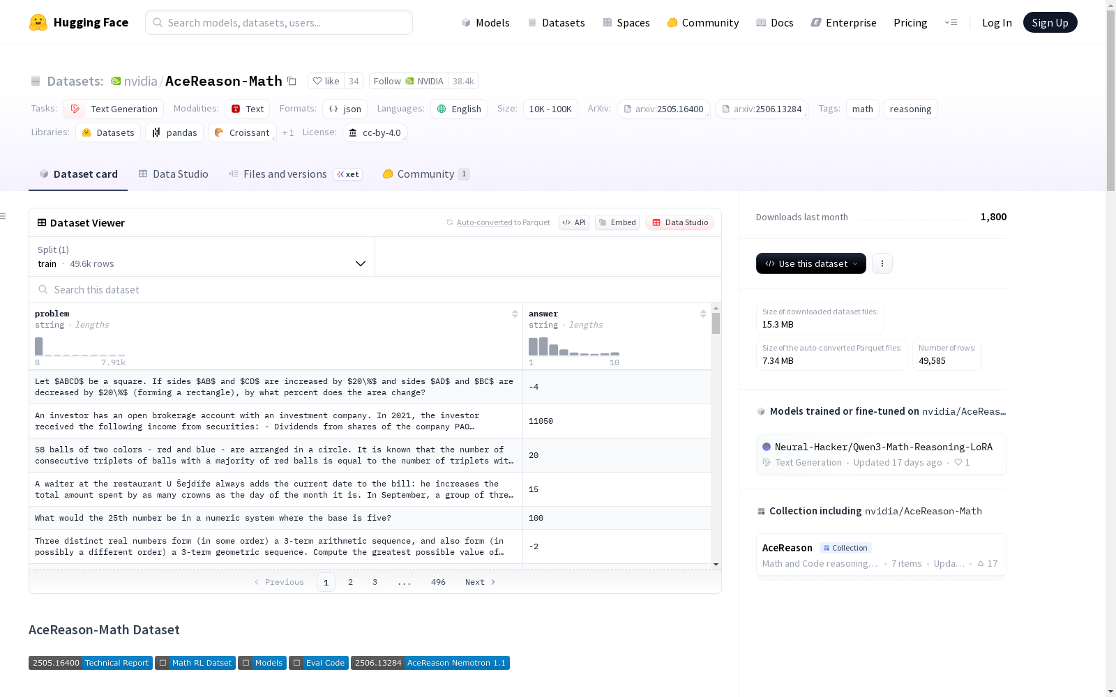Click the Eval Code badge
Image resolution: width=1116 pixels, height=697 pixels.
tap(319, 663)
